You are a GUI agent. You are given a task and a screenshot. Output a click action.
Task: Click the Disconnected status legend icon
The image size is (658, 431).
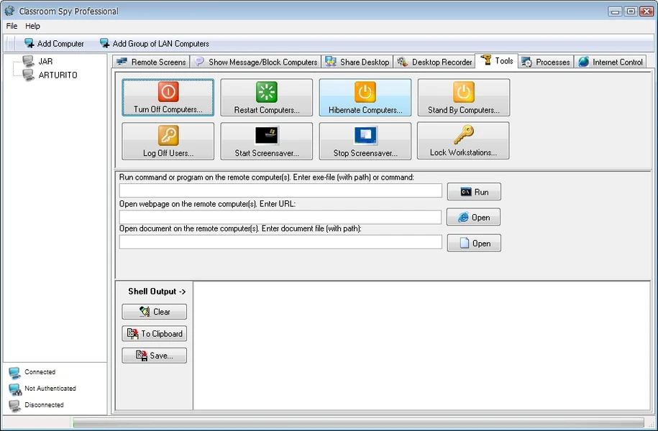14,405
